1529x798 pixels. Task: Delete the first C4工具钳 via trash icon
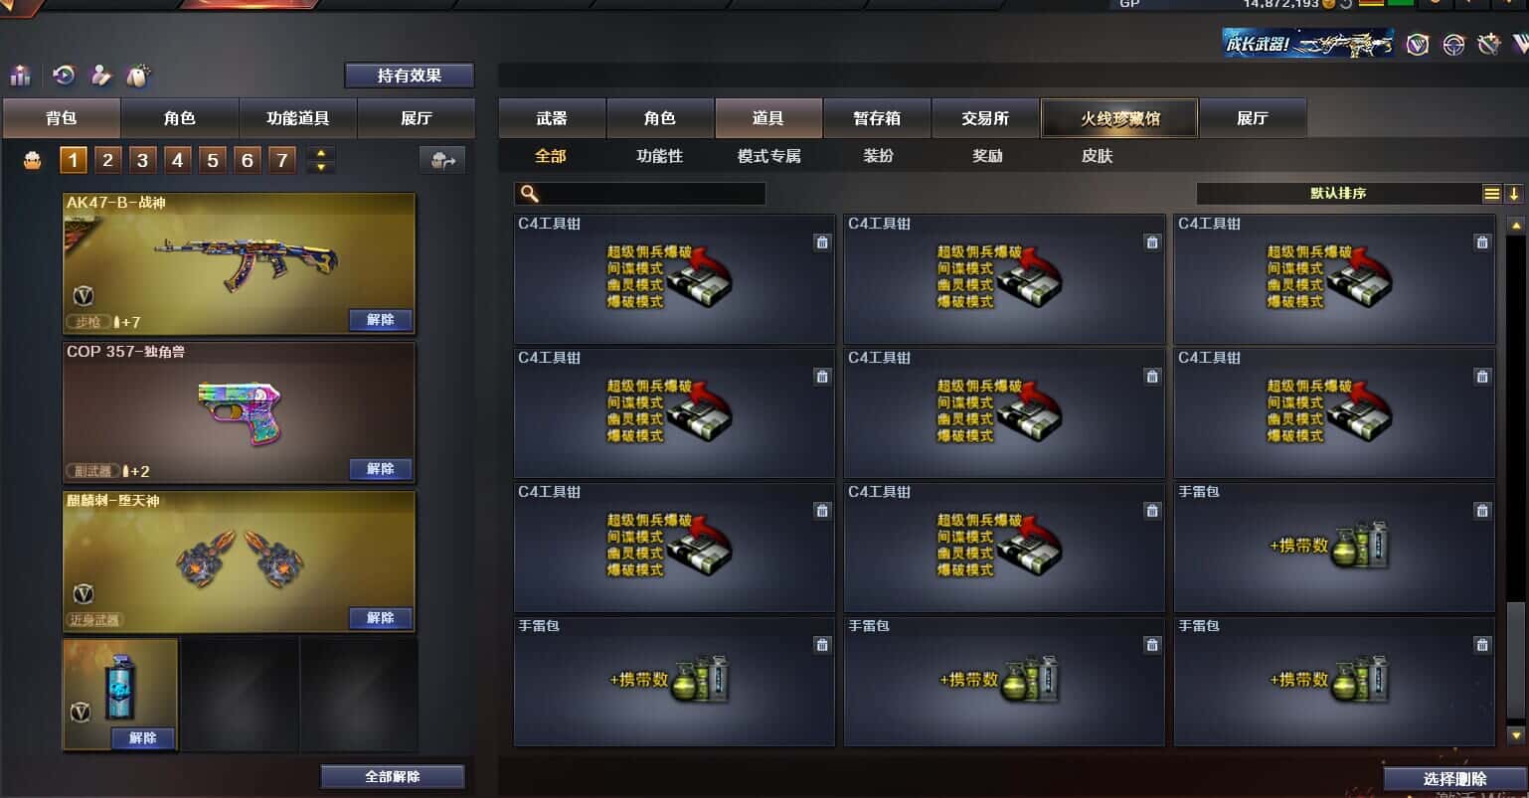click(822, 242)
